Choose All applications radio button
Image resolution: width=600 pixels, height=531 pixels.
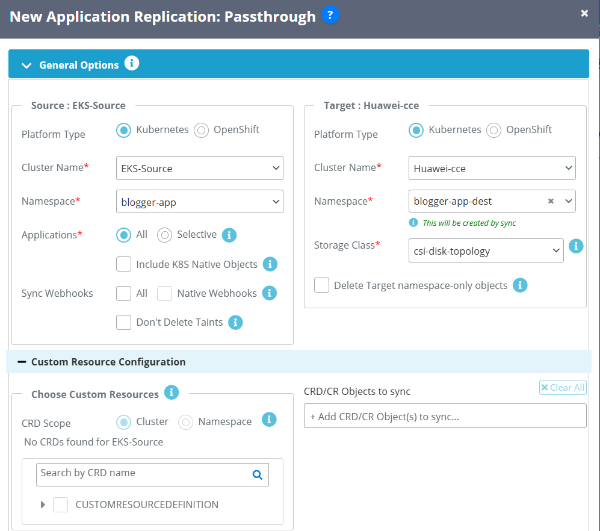coord(123,235)
